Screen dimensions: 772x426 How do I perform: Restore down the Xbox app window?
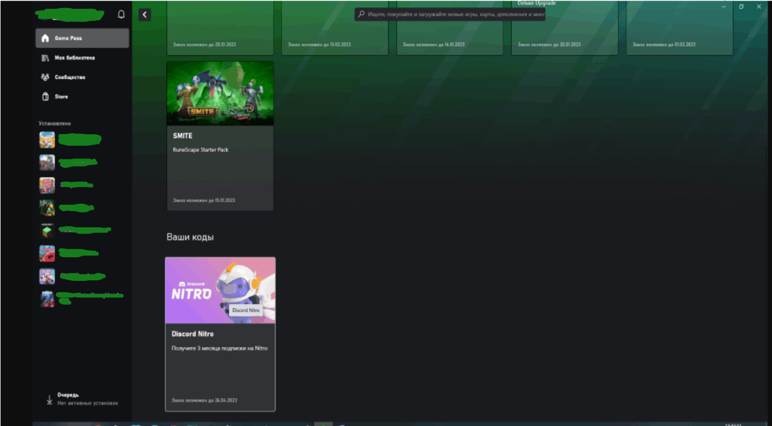click(x=742, y=7)
